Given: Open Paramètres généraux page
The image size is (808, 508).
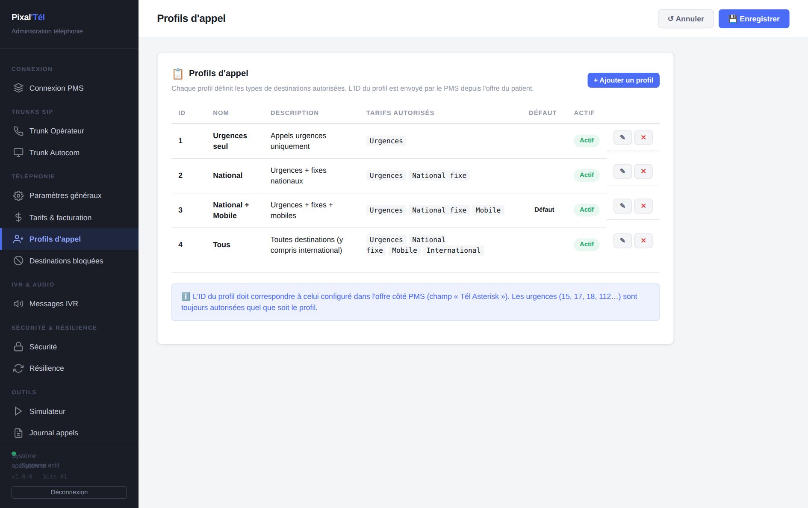Looking at the screenshot, I should (69, 195).
